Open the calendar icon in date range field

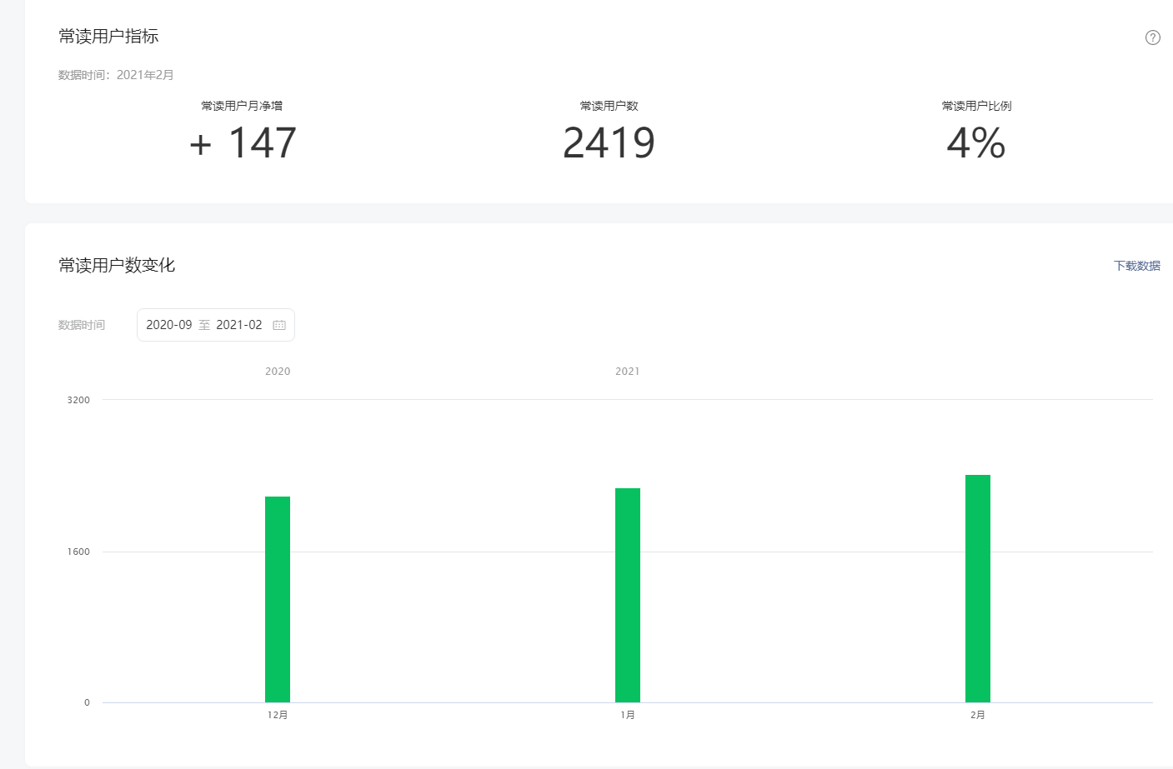279,325
